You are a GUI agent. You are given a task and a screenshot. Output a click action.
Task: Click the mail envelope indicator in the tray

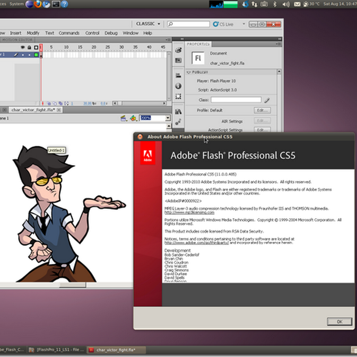coord(297,4)
